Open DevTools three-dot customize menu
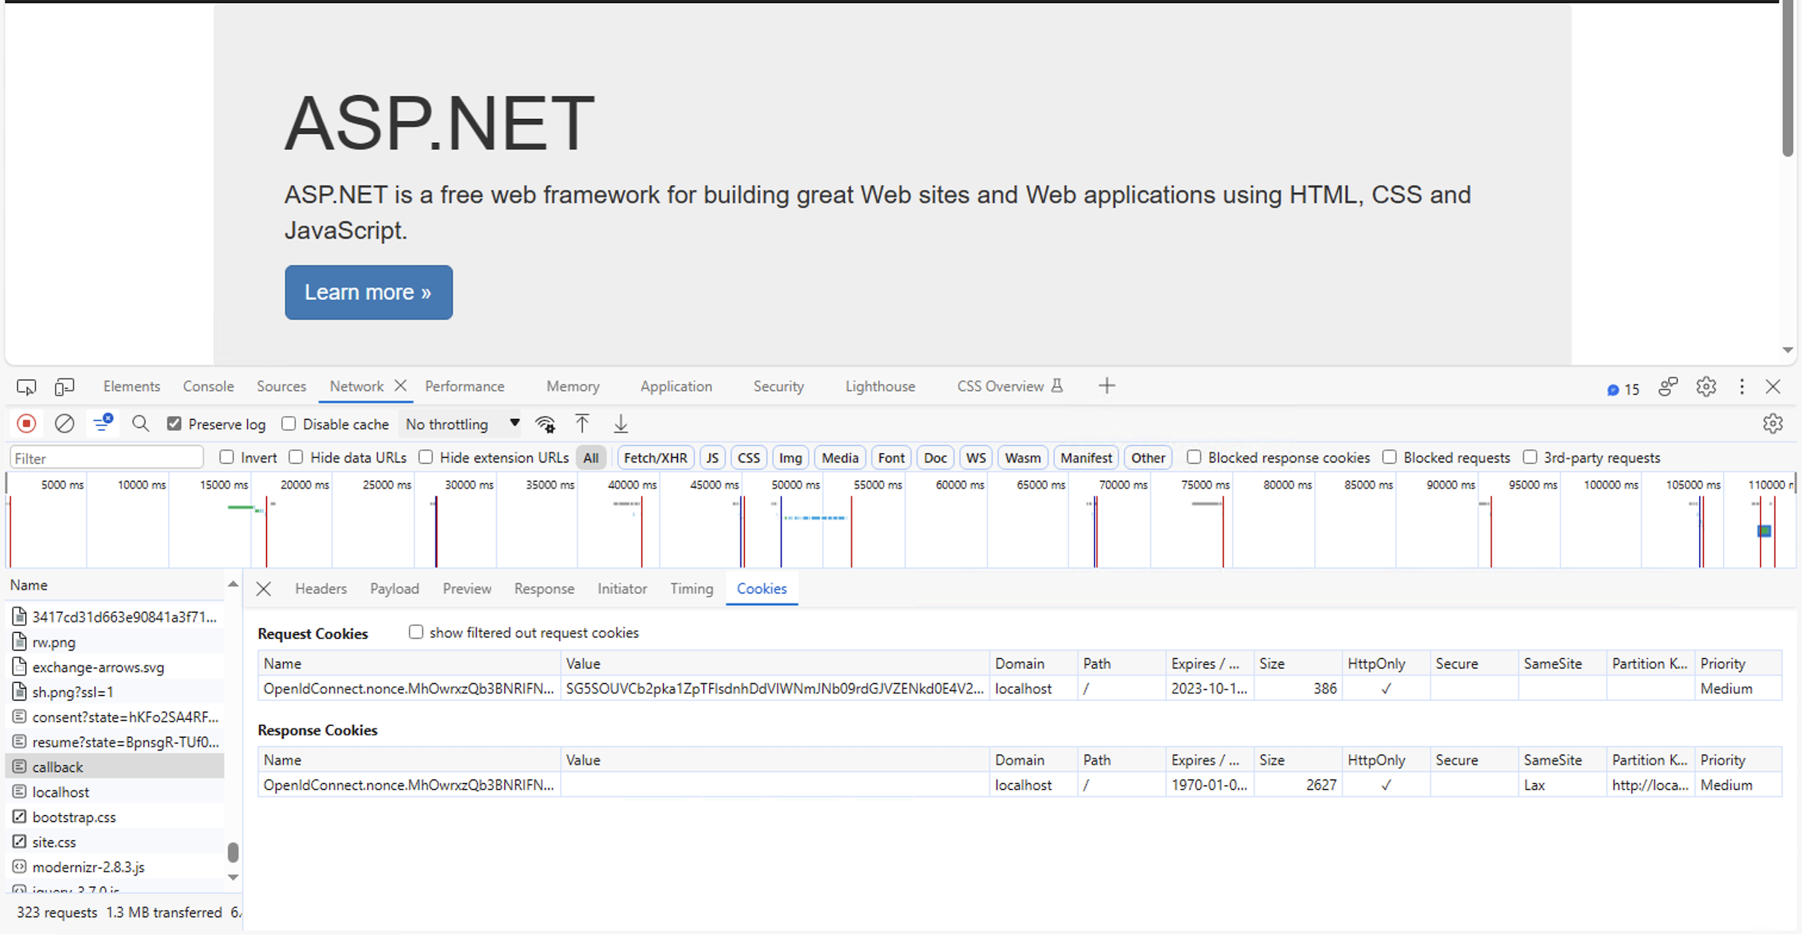This screenshot has height=935, width=1802. pos(1741,386)
